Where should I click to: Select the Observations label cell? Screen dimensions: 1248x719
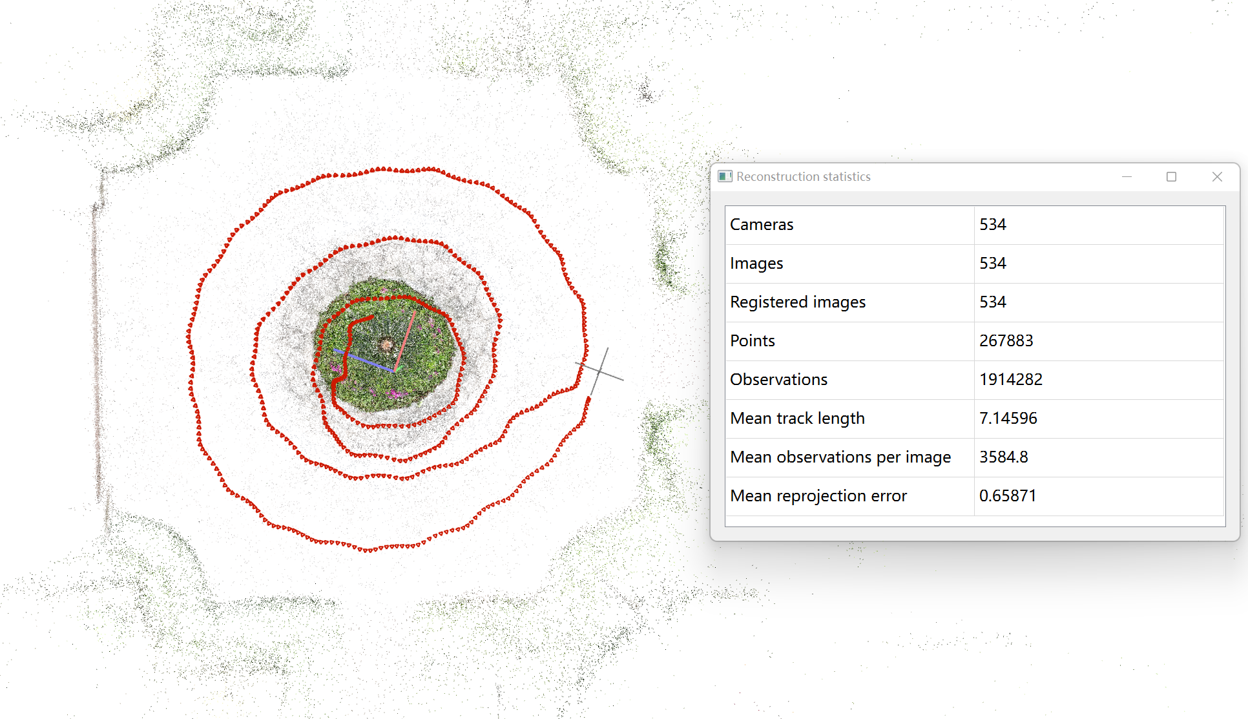coord(849,380)
